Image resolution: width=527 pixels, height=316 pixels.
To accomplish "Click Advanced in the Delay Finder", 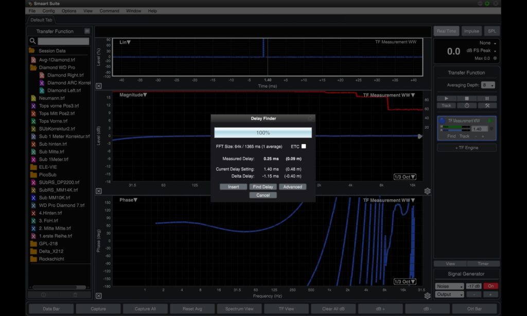I will tap(292, 187).
